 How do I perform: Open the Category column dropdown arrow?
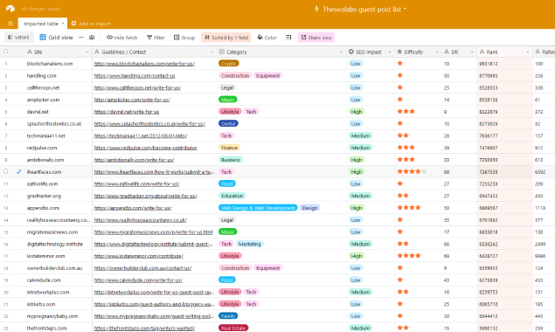point(341,52)
